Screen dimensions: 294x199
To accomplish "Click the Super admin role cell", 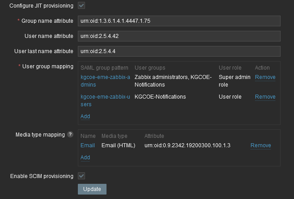I will tap(234, 81).
